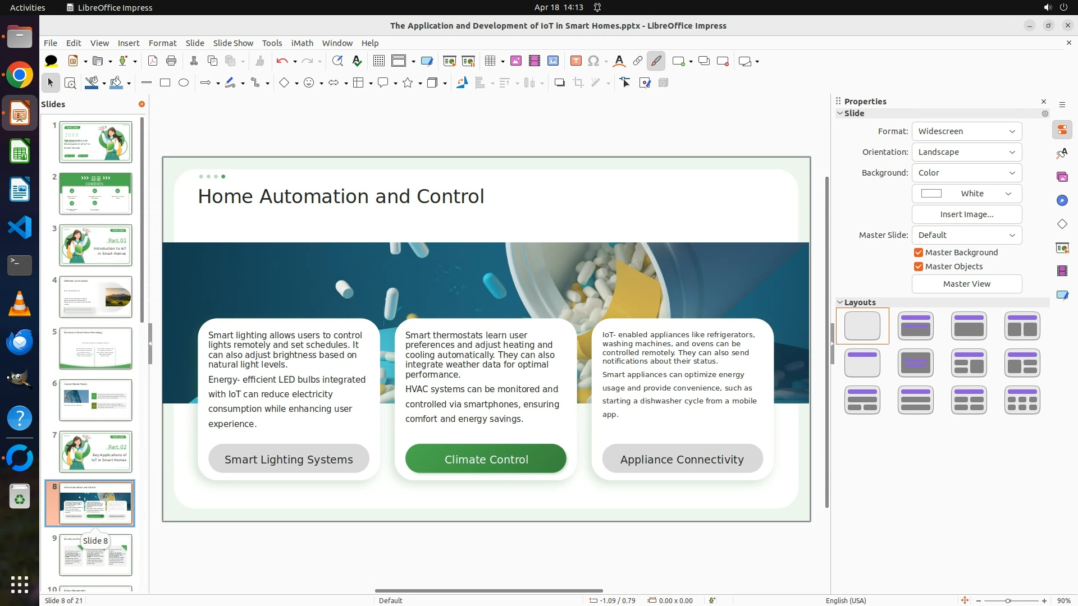Select the Ellipse drawing tool
Viewport: 1078px width, 606px height.
click(x=184, y=83)
